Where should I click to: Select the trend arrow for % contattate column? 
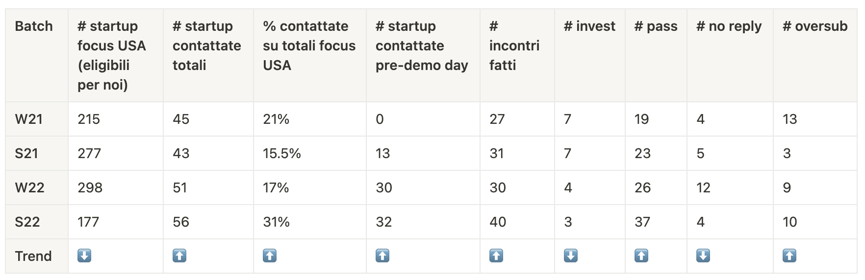pyautogui.click(x=270, y=256)
